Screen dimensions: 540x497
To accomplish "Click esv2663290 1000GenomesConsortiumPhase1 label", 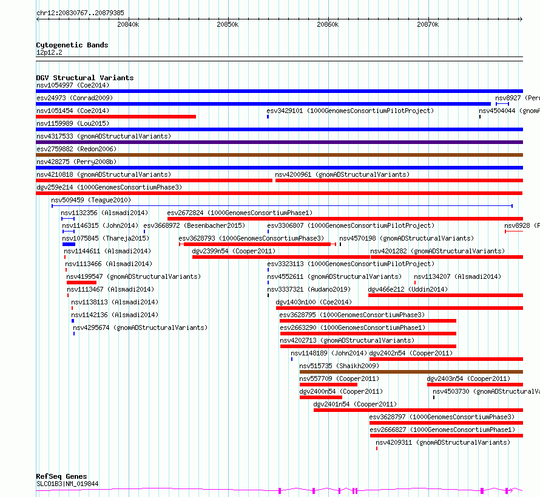I will [x=353, y=327].
